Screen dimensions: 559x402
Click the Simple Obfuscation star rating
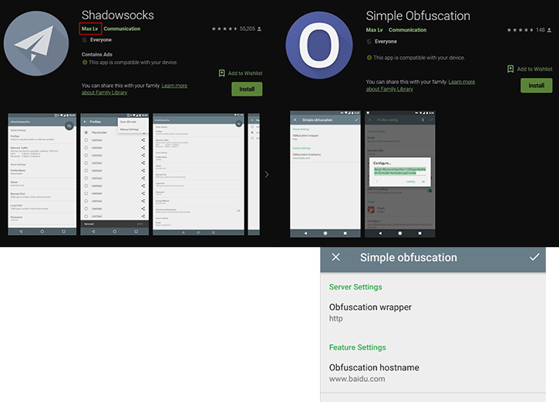[x=519, y=30]
